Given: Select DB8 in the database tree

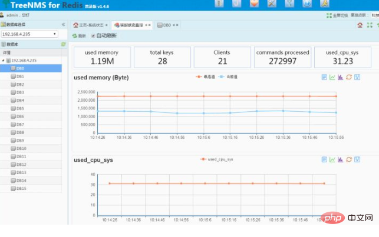Looking at the screenshot, I should point(31,132).
